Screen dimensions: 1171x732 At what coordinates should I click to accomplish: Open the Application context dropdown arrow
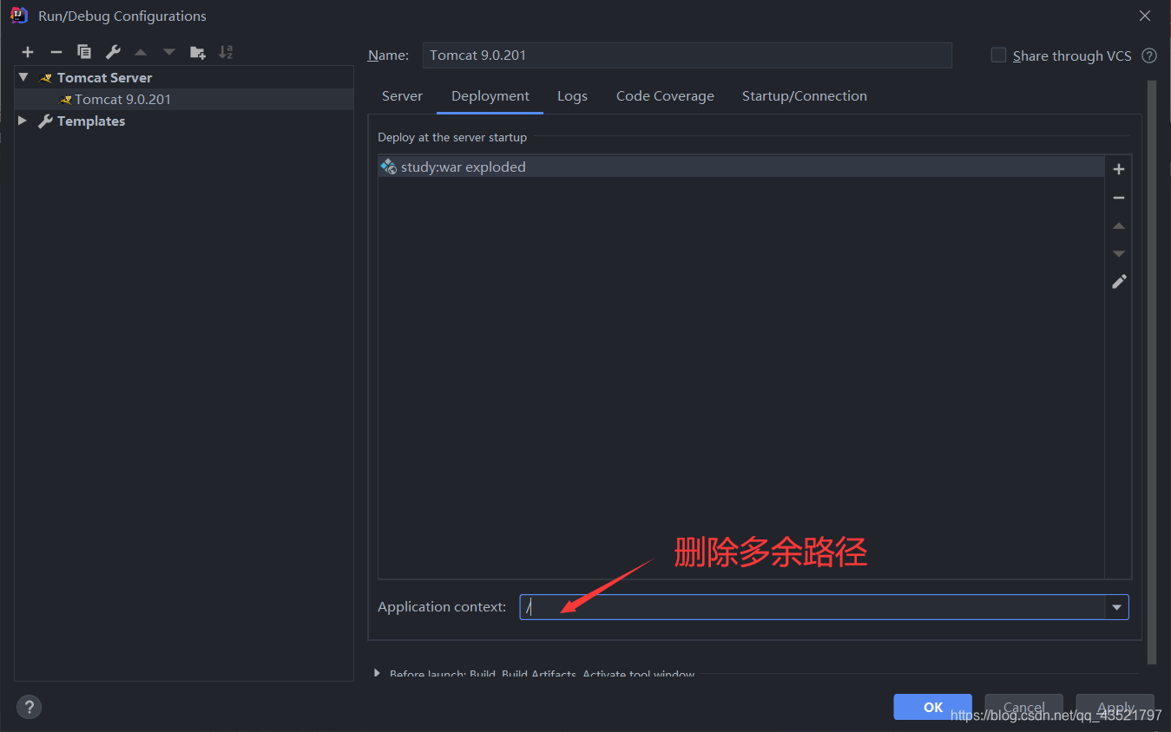(1116, 607)
